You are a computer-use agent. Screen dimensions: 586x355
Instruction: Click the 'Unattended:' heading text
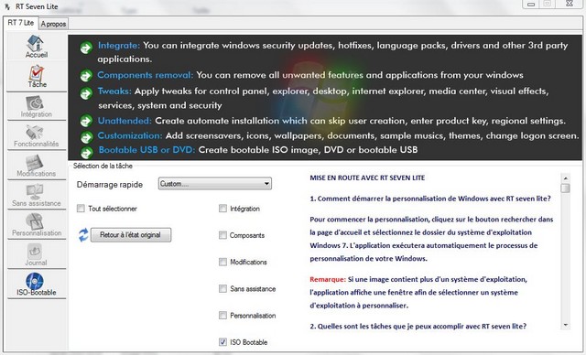[x=125, y=121]
